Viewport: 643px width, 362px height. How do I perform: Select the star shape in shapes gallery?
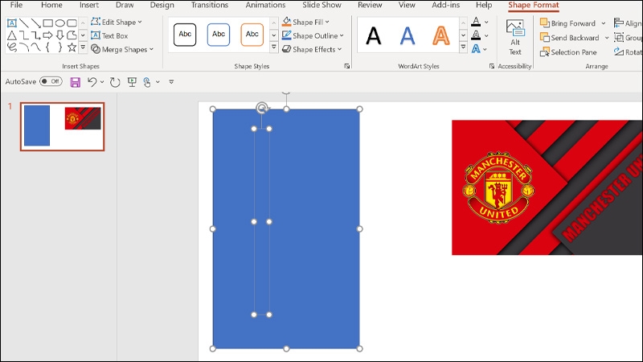point(72,47)
